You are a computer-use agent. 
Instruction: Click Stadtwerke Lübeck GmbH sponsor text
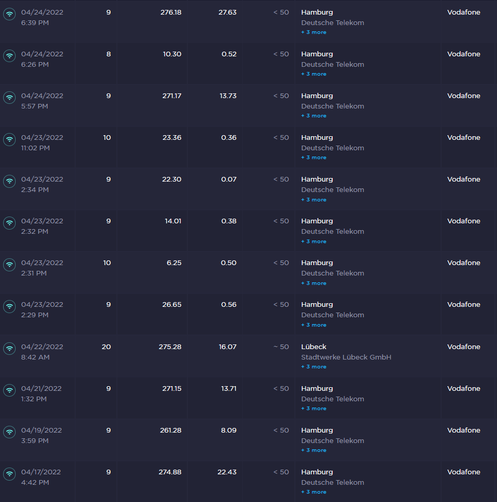tap(346, 357)
